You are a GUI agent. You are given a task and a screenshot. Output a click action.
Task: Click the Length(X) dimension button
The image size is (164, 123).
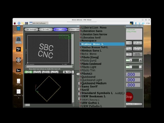point(37,72)
